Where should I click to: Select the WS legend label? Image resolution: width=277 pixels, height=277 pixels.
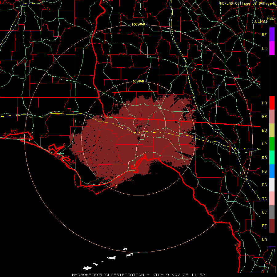pos(264,171)
